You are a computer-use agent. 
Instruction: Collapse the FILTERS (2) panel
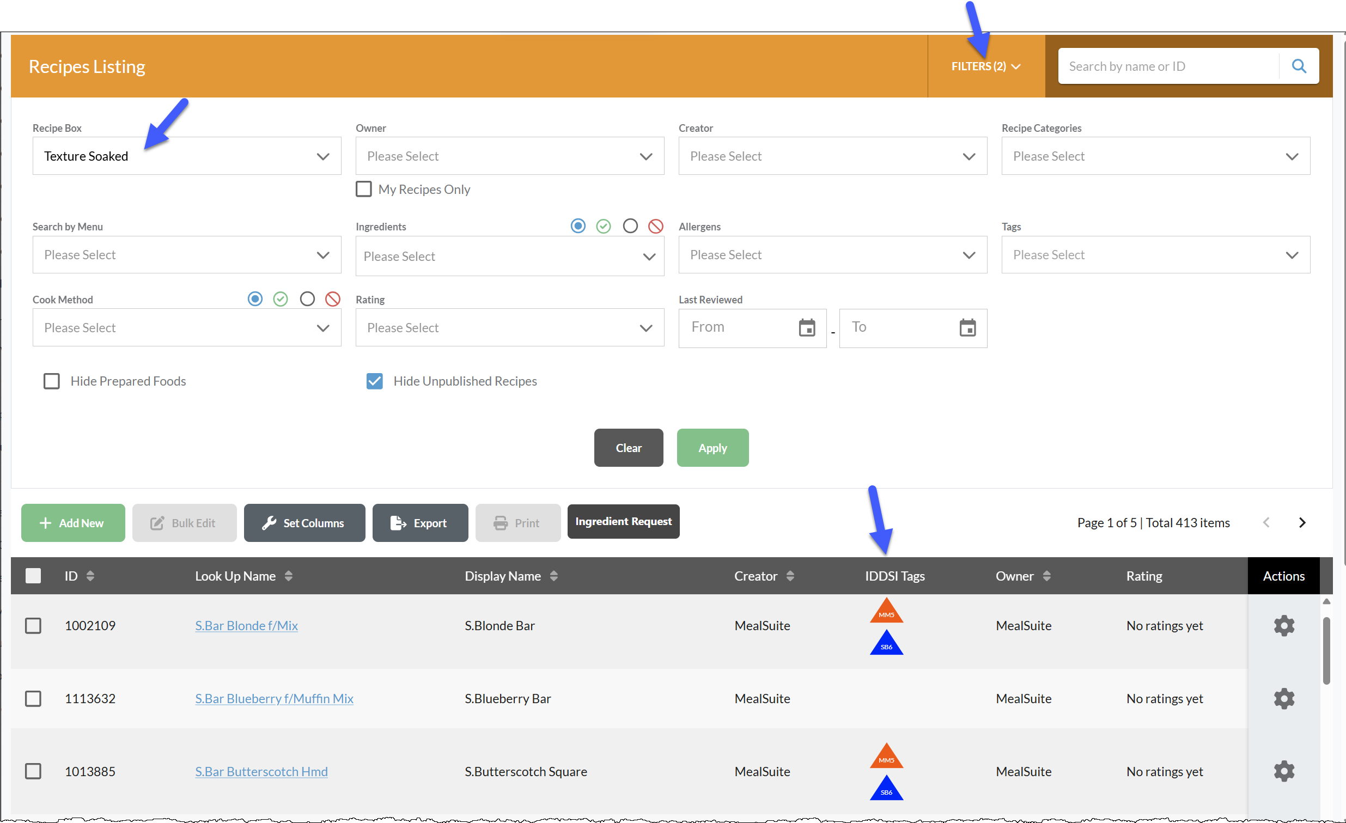pos(985,66)
